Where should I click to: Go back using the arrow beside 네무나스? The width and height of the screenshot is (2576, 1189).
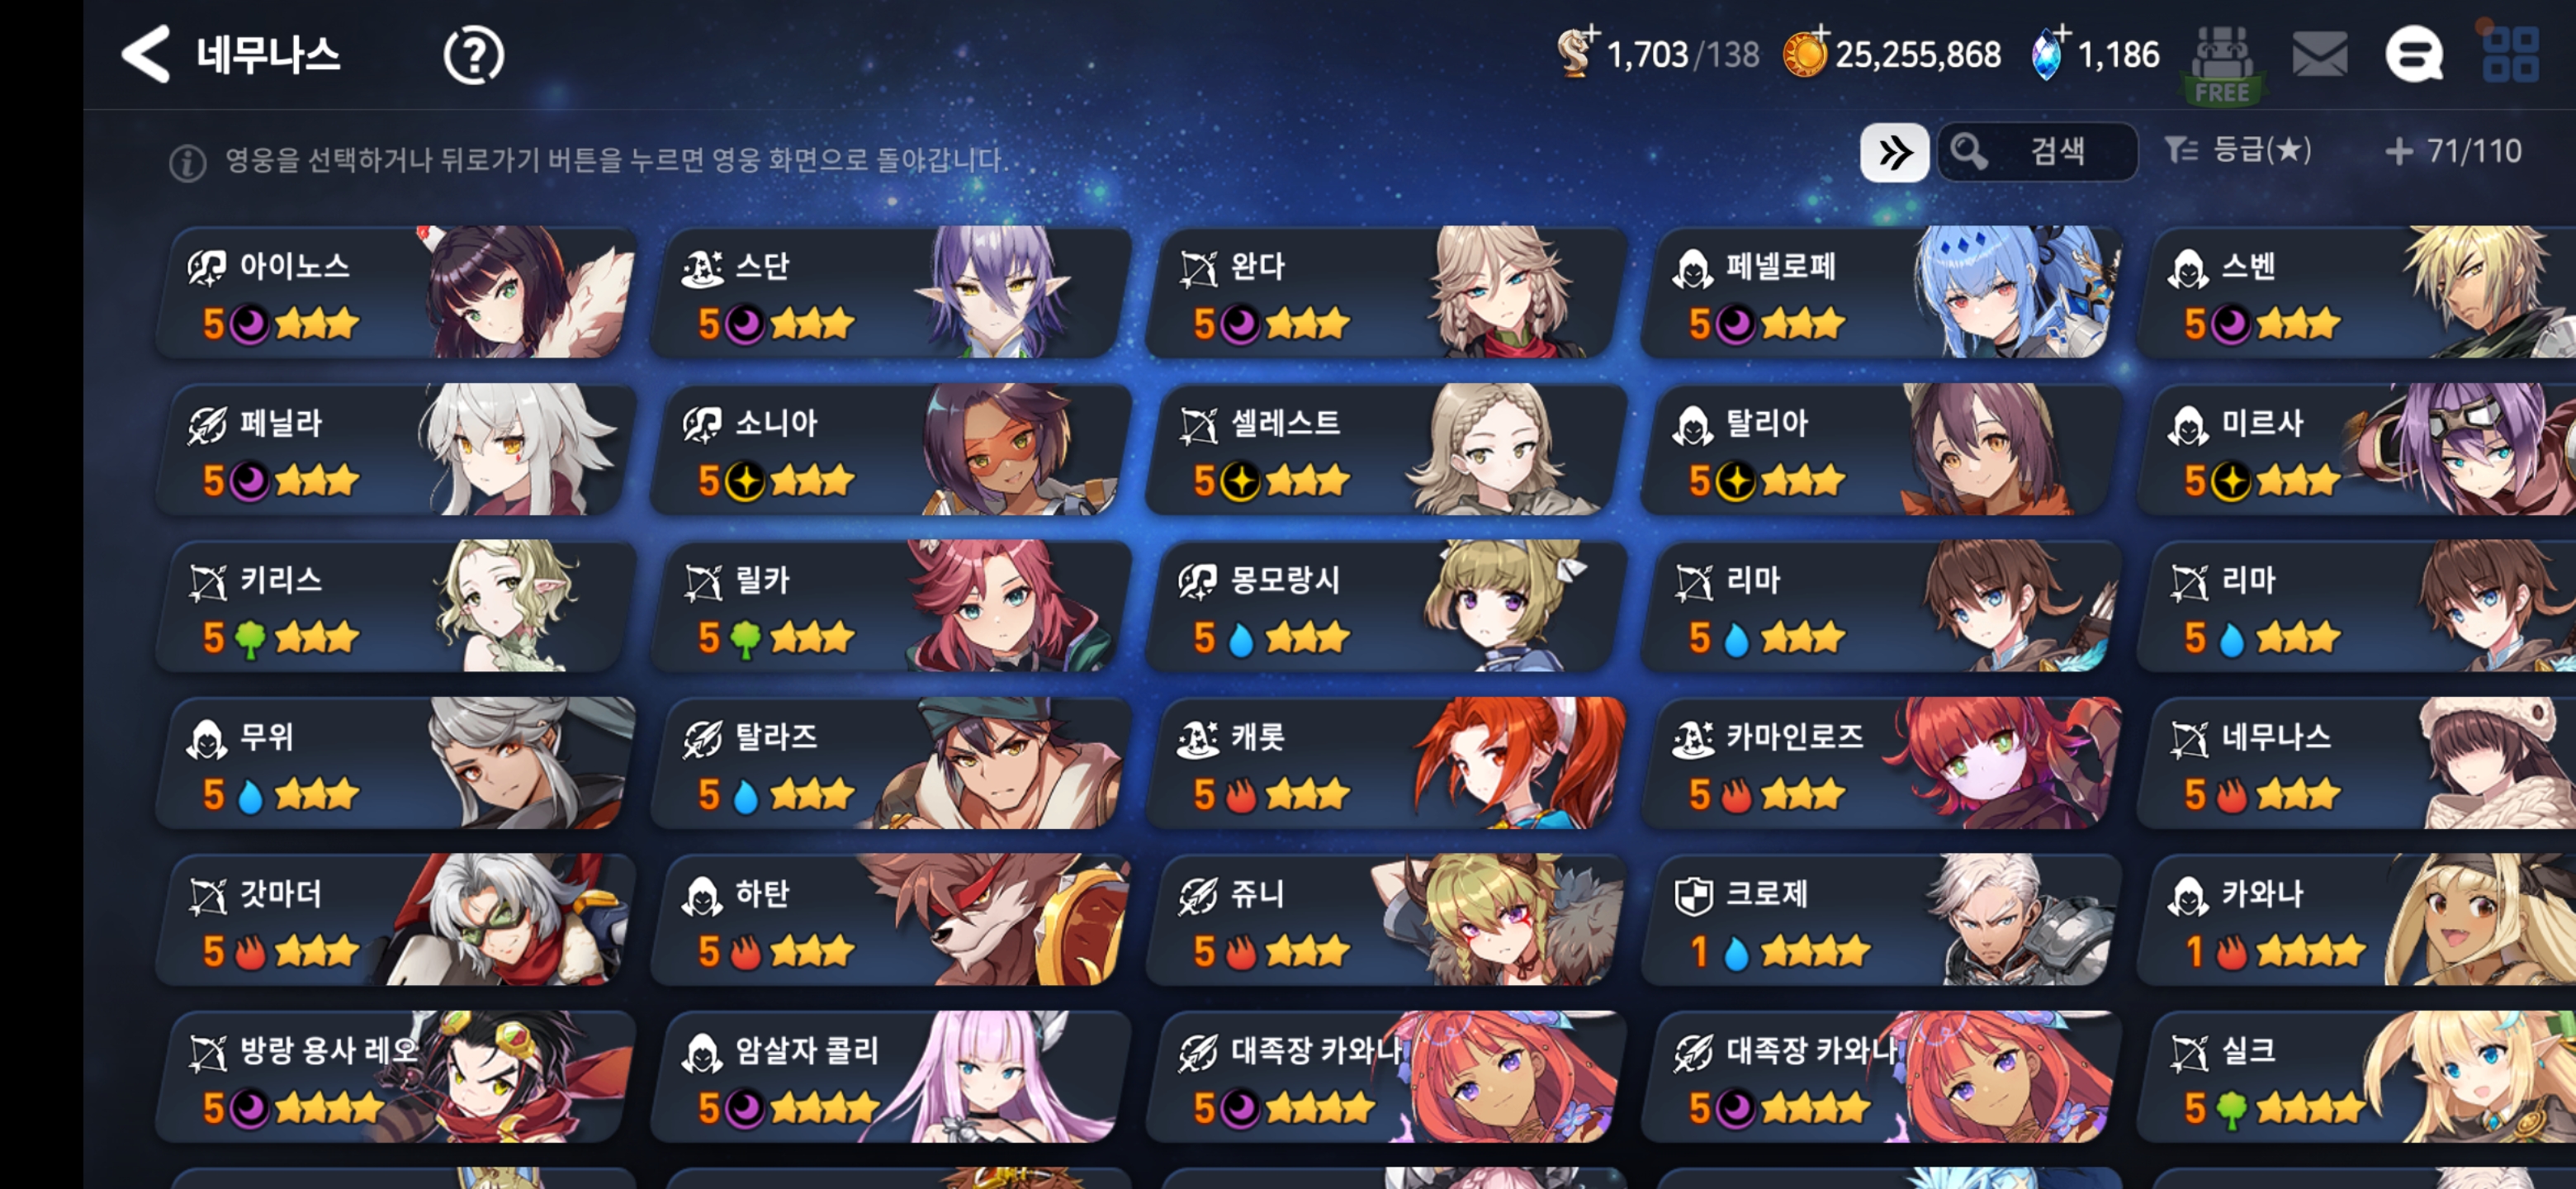point(146,54)
